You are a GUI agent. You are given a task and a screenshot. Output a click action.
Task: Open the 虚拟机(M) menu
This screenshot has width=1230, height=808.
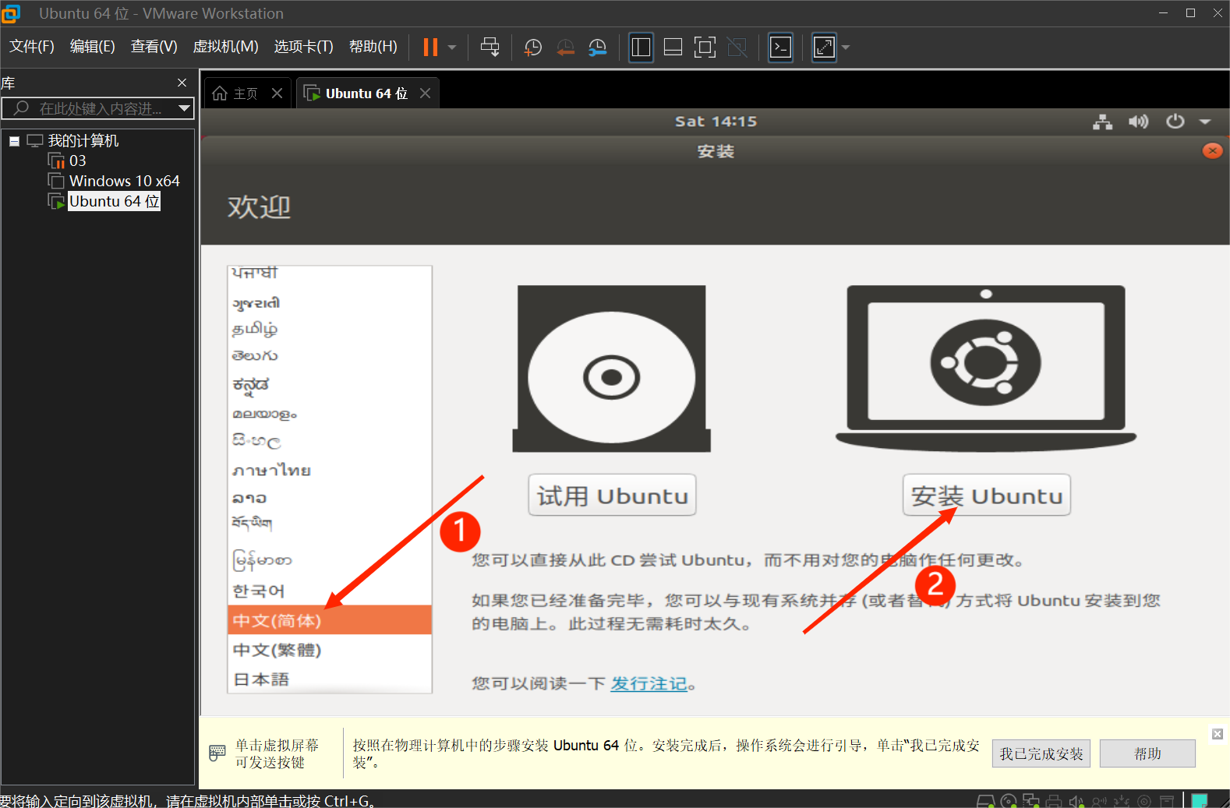pyautogui.click(x=226, y=47)
